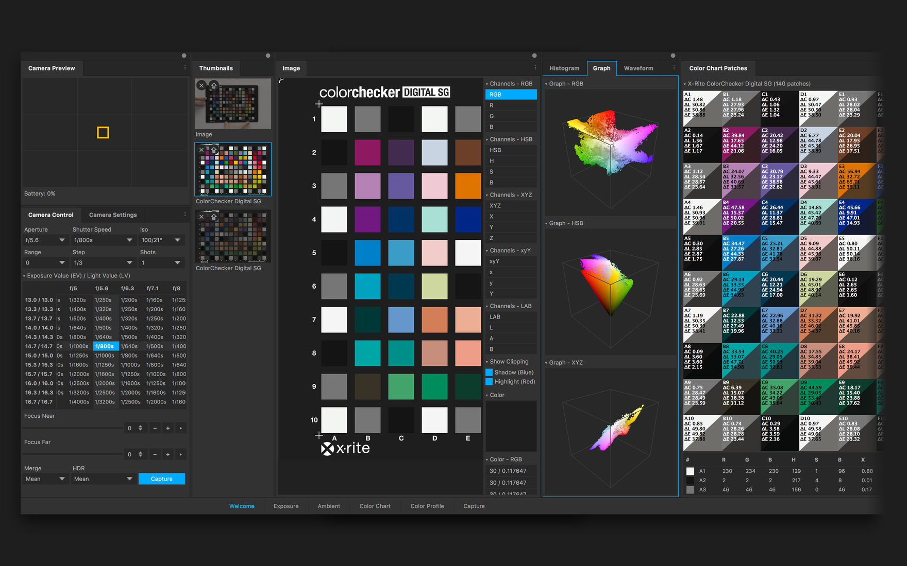Click the blue Capture button
The width and height of the screenshot is (907, 566).
(162, 479)
